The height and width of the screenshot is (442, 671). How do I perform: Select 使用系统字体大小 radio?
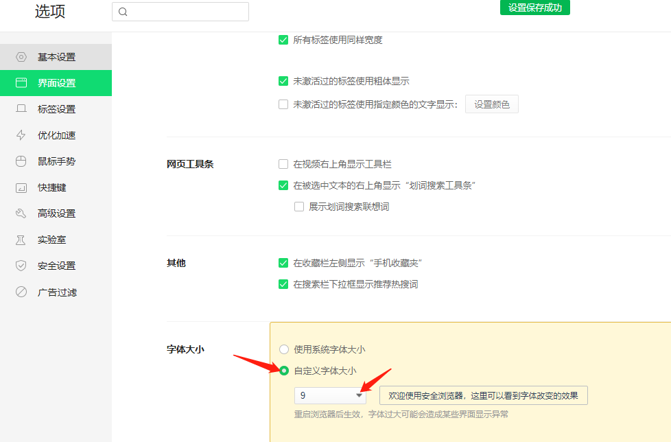(284, 349)
